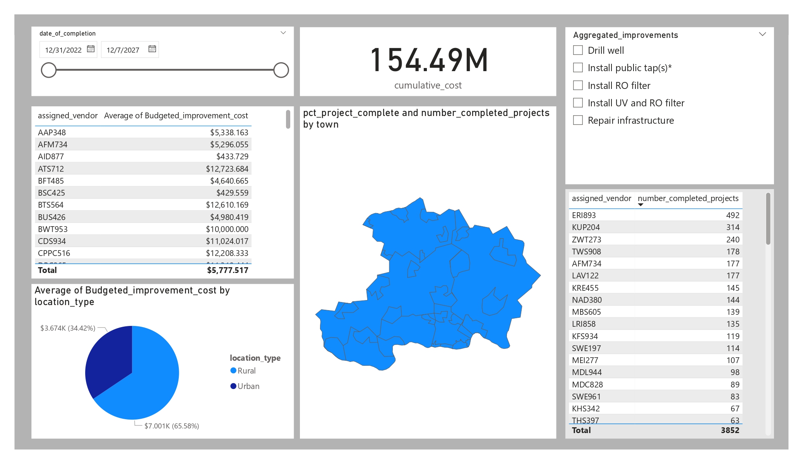This screenshot has height=464, width=803.
Task: Check the Install RO filter checkbox
Action: point(578,85)
